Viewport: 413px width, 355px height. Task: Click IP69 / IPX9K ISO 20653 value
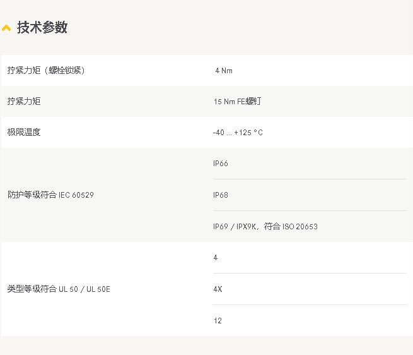coord(265,227)
